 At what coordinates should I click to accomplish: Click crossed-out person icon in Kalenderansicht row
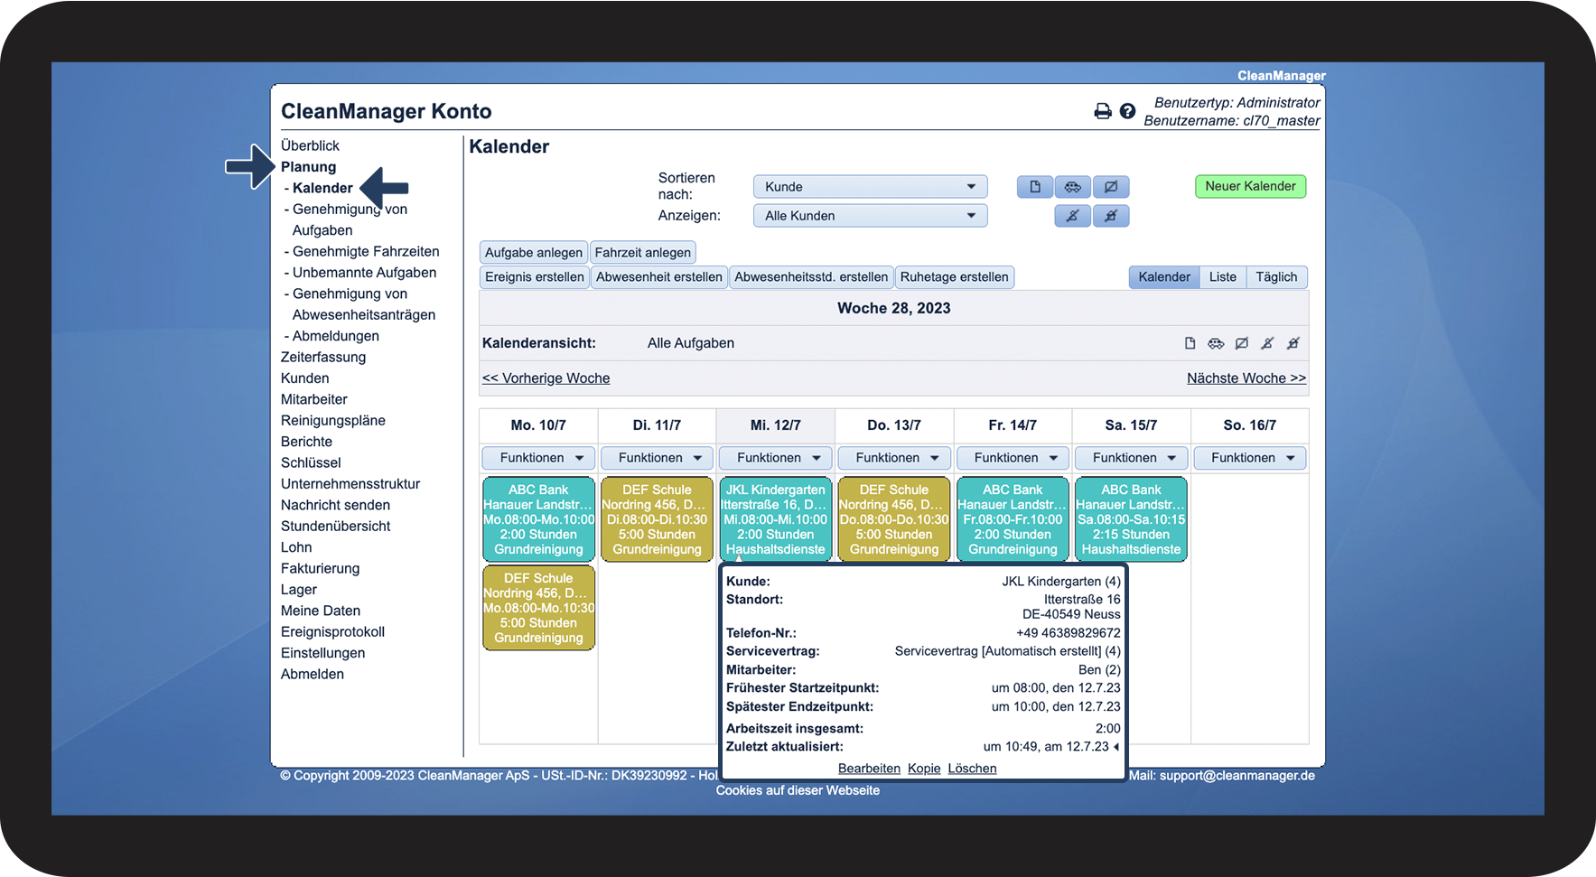[x=1267, y=343]
